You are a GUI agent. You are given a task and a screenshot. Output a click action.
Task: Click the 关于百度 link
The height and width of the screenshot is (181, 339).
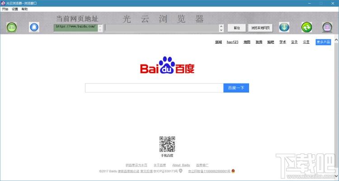point(160,165)
